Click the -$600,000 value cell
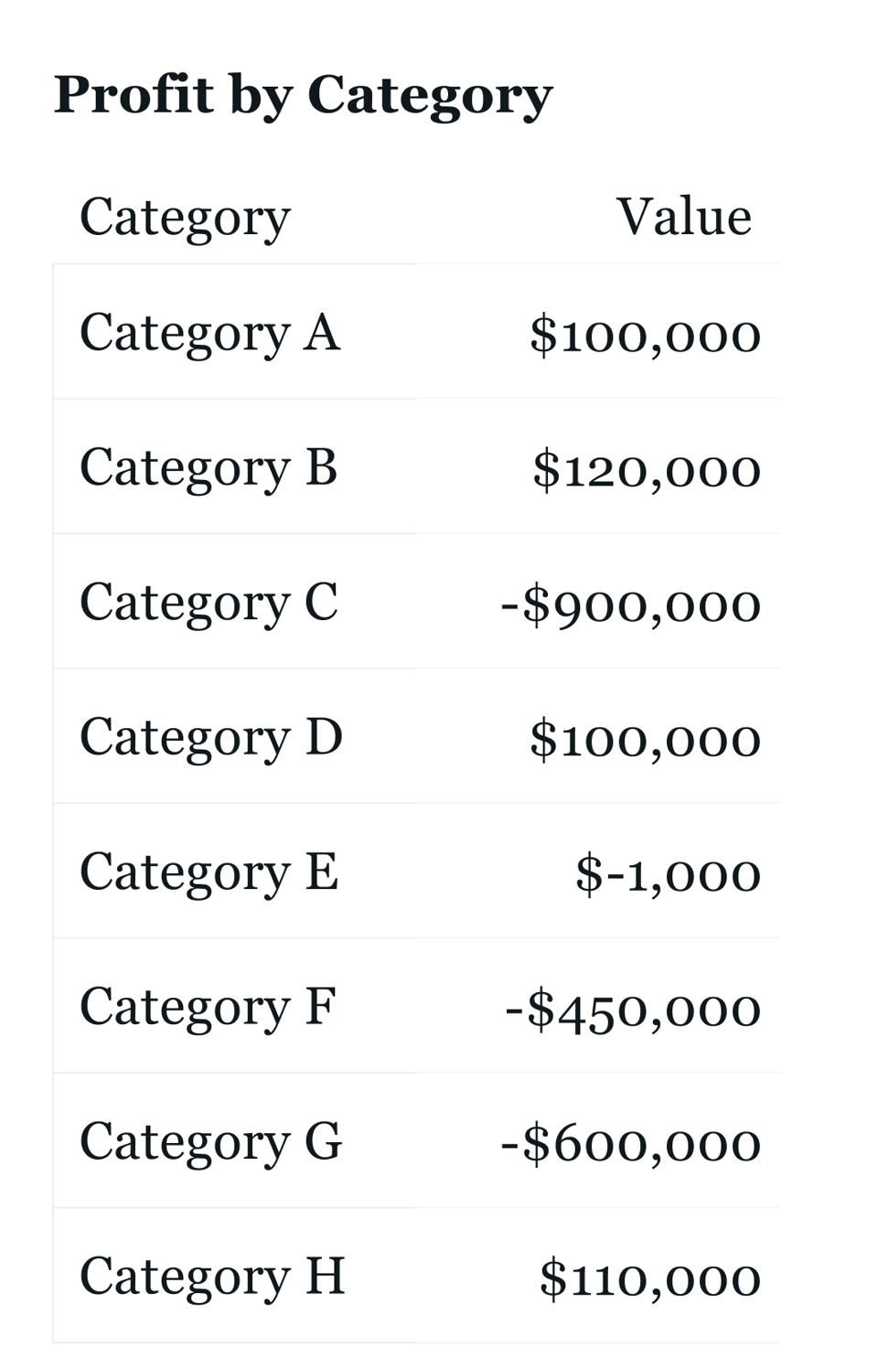This screenshot has width=878, height=1369. [630, 1144]
